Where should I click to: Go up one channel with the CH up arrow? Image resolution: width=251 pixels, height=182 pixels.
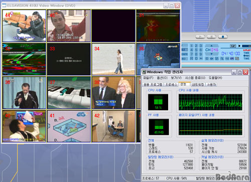[211, 46]
